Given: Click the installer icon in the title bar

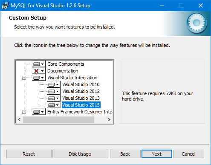Looking at the screenshot, I should (5, 6).
